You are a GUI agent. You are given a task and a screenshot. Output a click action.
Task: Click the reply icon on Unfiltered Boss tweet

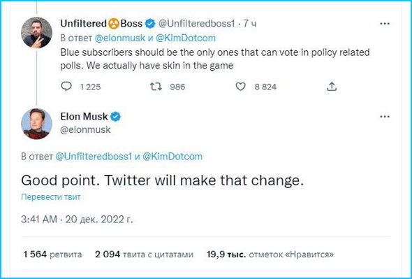click(66, 86)
